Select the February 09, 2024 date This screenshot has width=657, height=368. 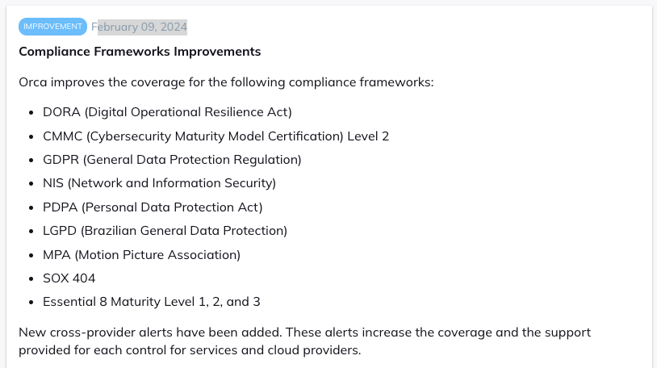pyautogui.click(x=139, y=27)
